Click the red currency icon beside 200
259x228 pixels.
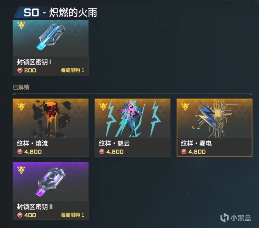point(20,70)
